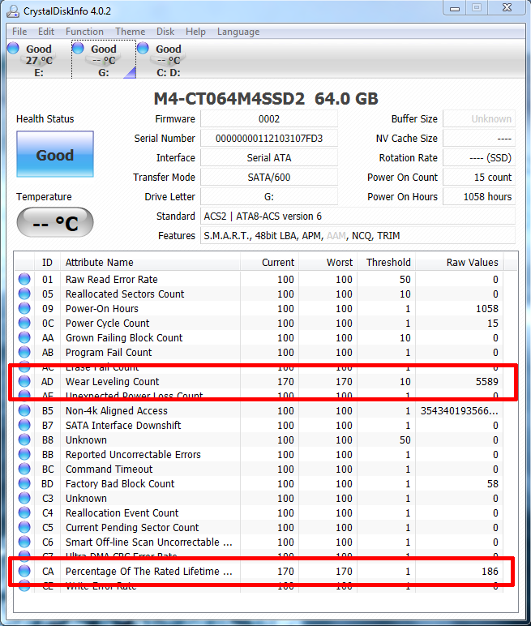Open the Language menu
Viewport: 531px width, 626px height.
(238, 32)
